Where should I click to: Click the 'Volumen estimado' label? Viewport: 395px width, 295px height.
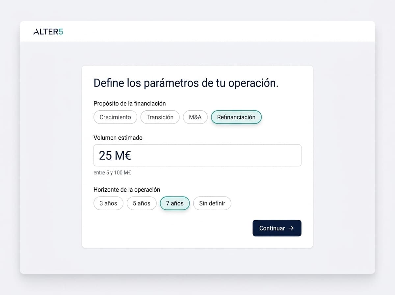pyautogui.click(x=118, y=138)
